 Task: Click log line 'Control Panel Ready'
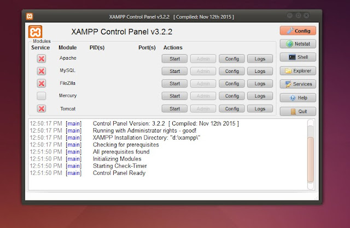pyautogui.click(x=119, y=173)
